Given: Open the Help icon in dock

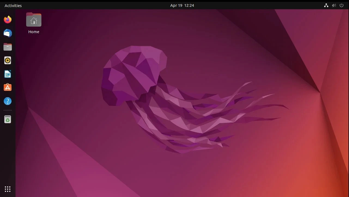Looking at the screenshot, I should (x=8, y=101).
